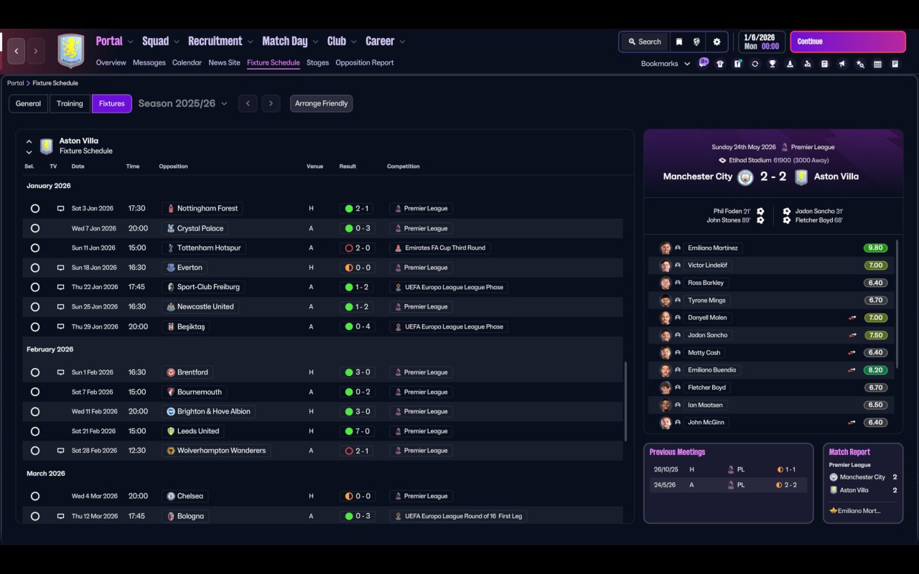Select the Nottingham Forest fixture radio button
This screenshot has width=919, height=574.
[34, 209]
